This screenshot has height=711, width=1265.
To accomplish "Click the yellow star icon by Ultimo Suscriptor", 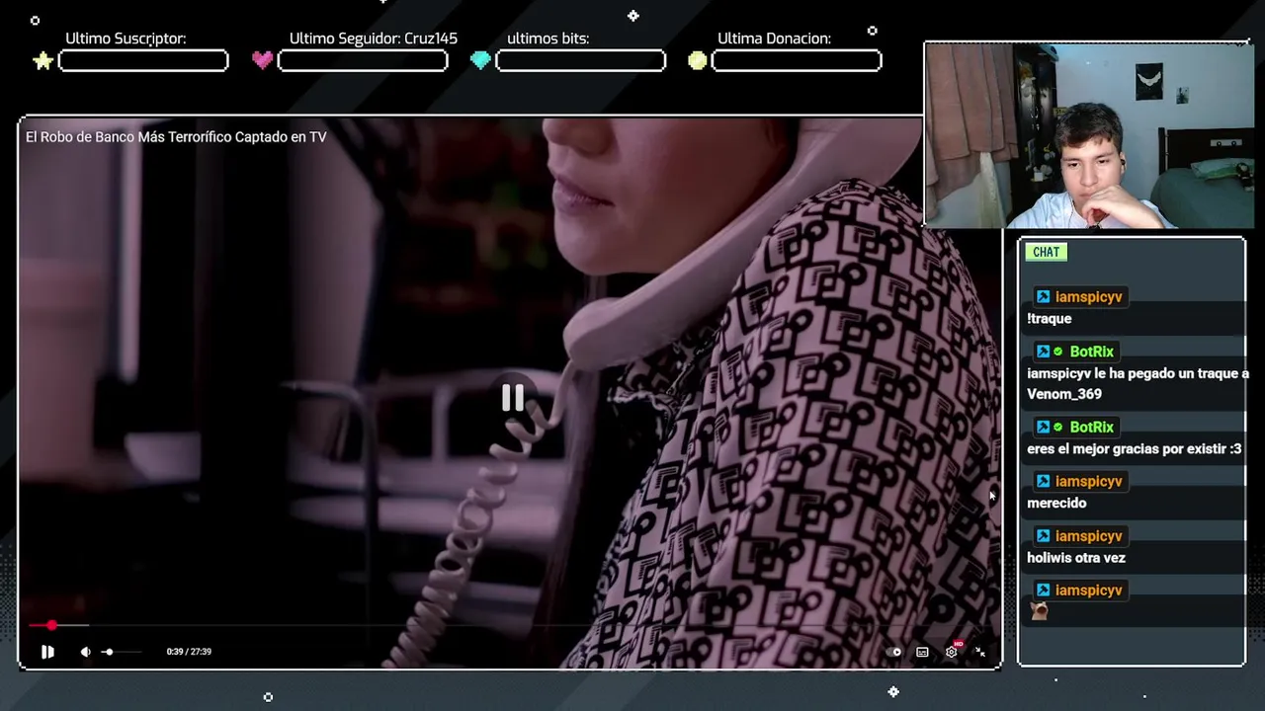I will [43, 61].
